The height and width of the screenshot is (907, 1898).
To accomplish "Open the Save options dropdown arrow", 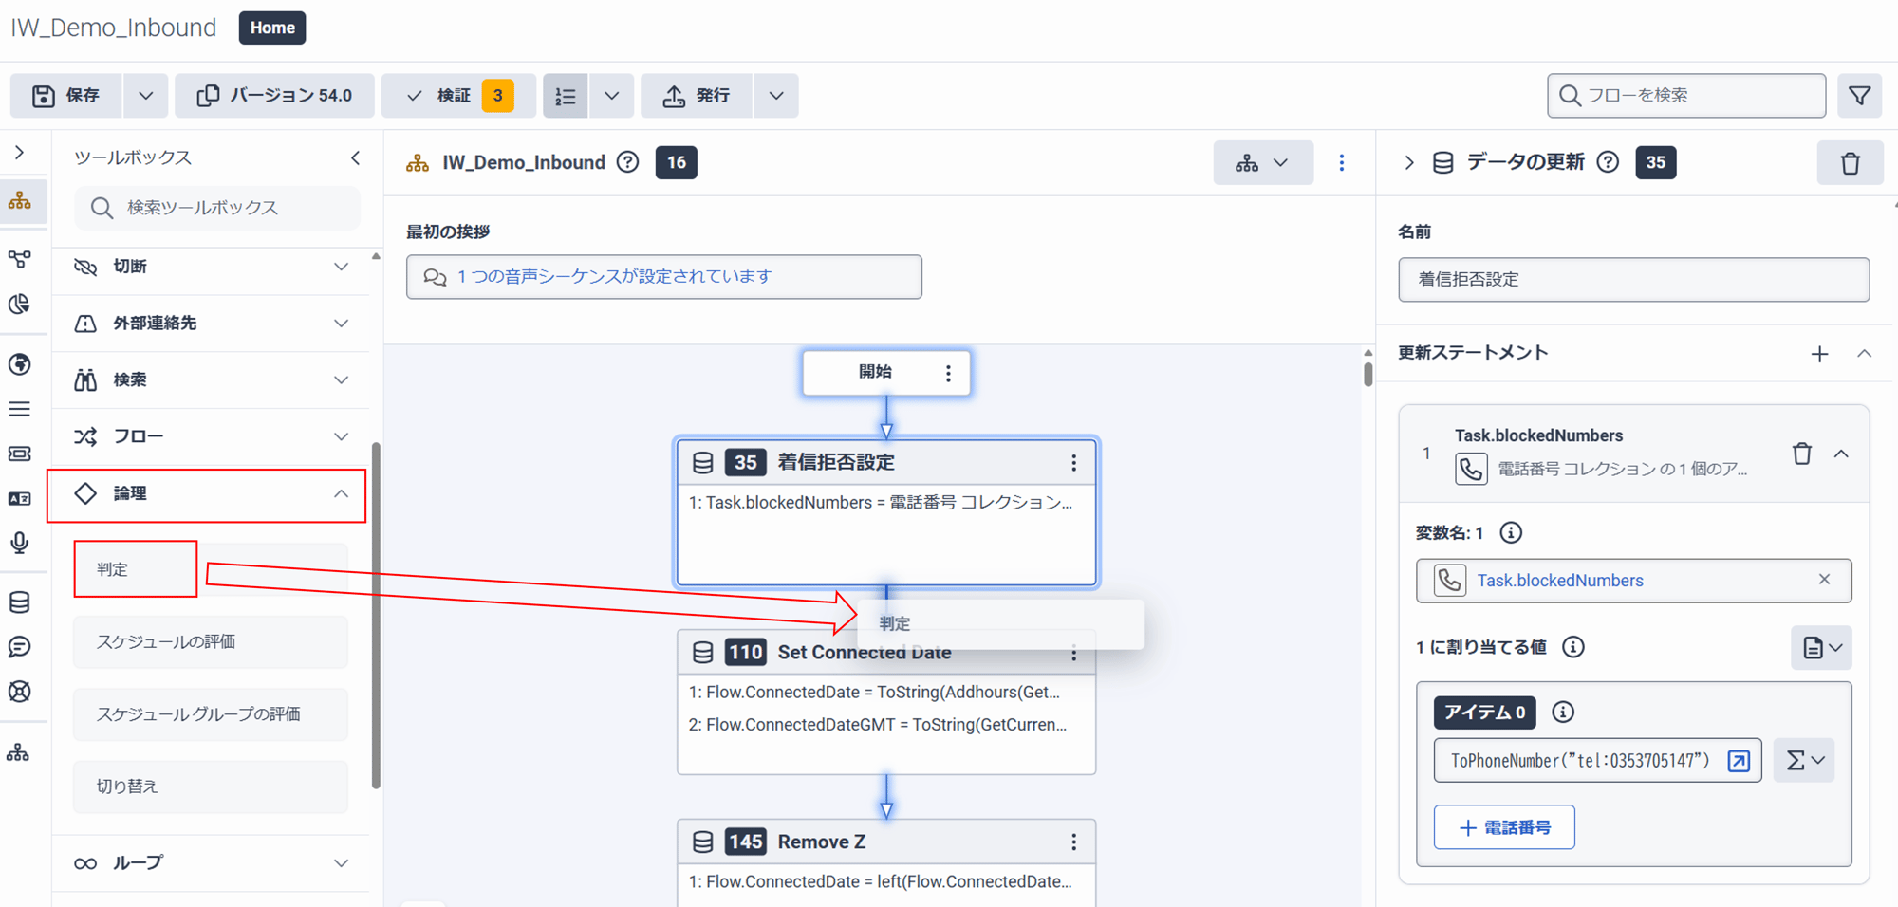I will click(145, 96).
